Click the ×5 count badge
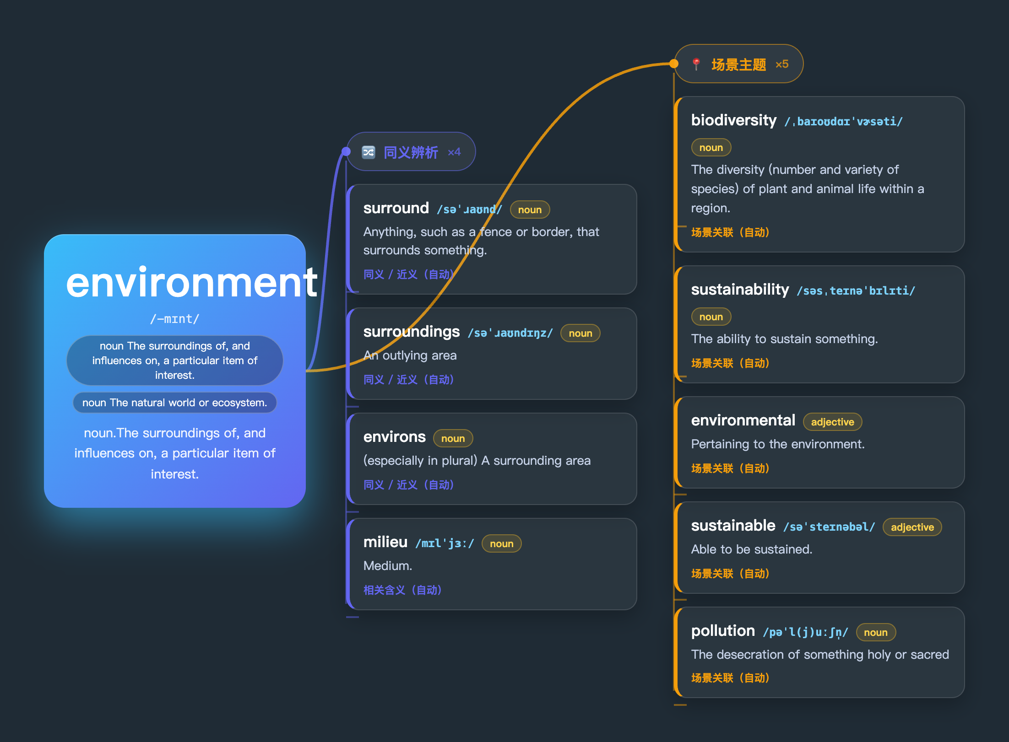1009x742 pixels. [x=782, y=64]
